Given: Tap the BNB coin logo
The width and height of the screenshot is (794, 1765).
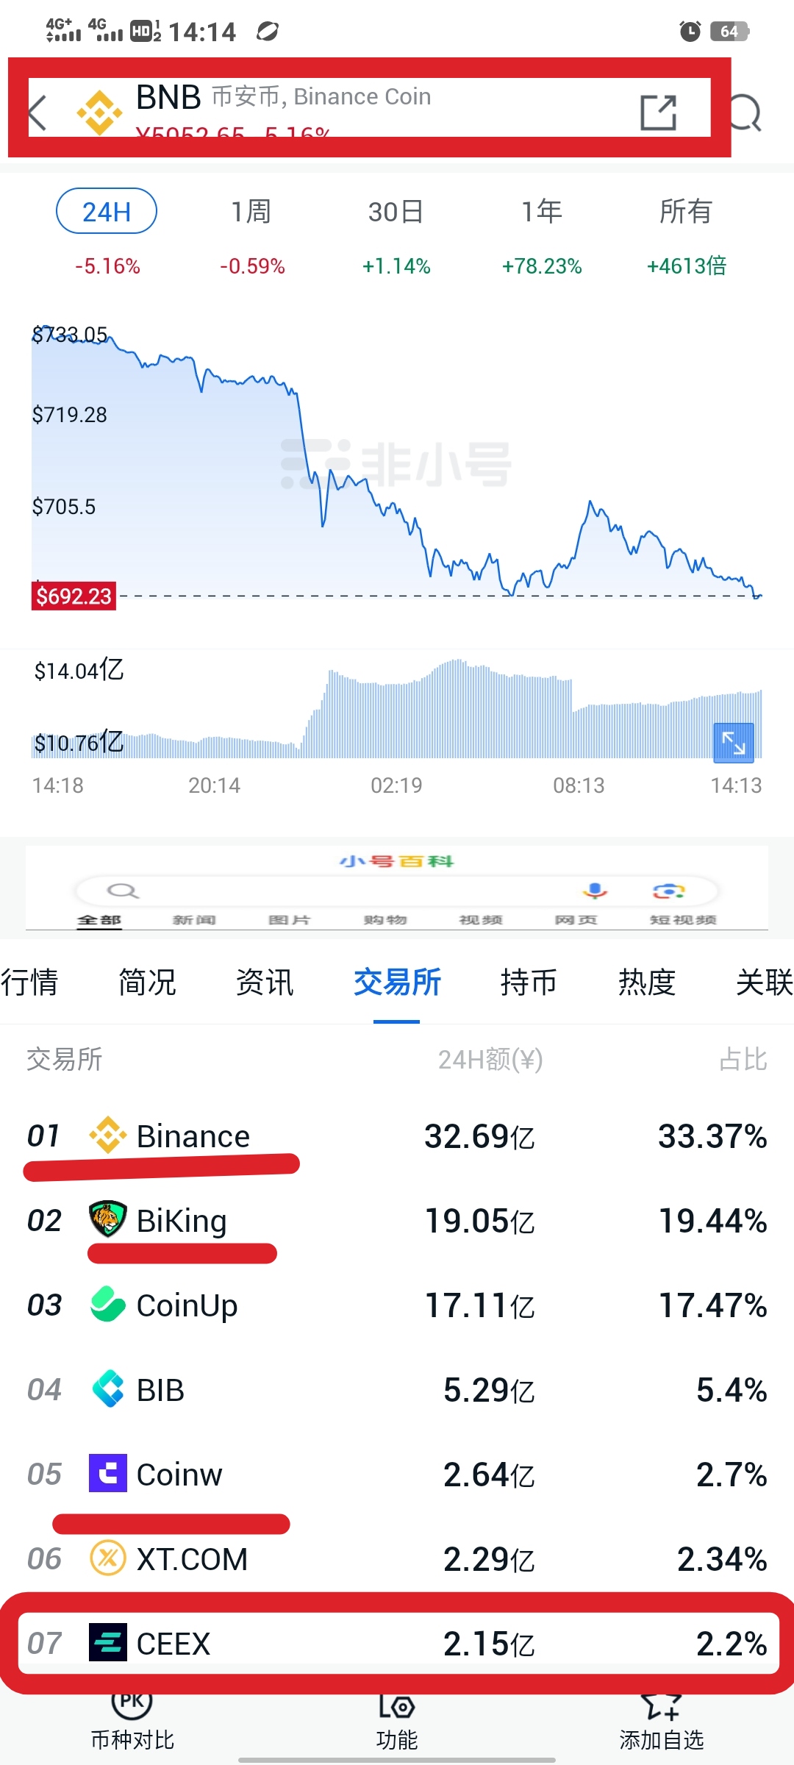Looking at the screenshot, I should 99,113.
